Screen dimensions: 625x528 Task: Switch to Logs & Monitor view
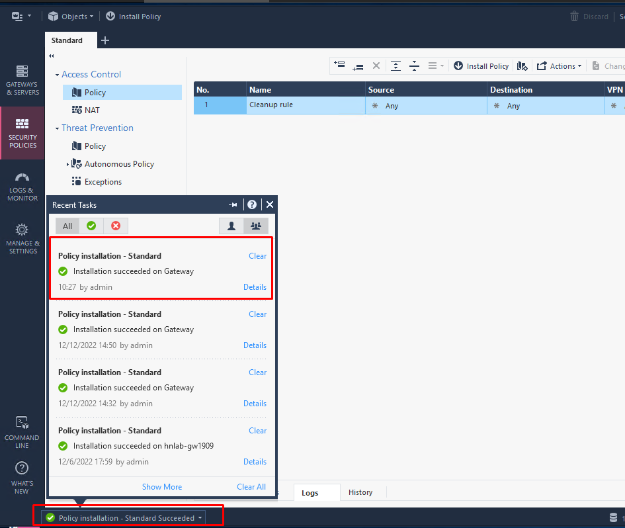(22, 185)
